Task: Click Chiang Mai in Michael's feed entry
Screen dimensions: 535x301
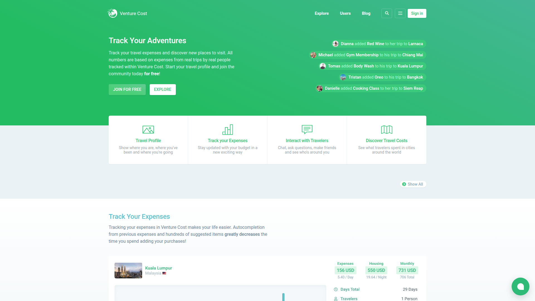Action: point(413,55)
